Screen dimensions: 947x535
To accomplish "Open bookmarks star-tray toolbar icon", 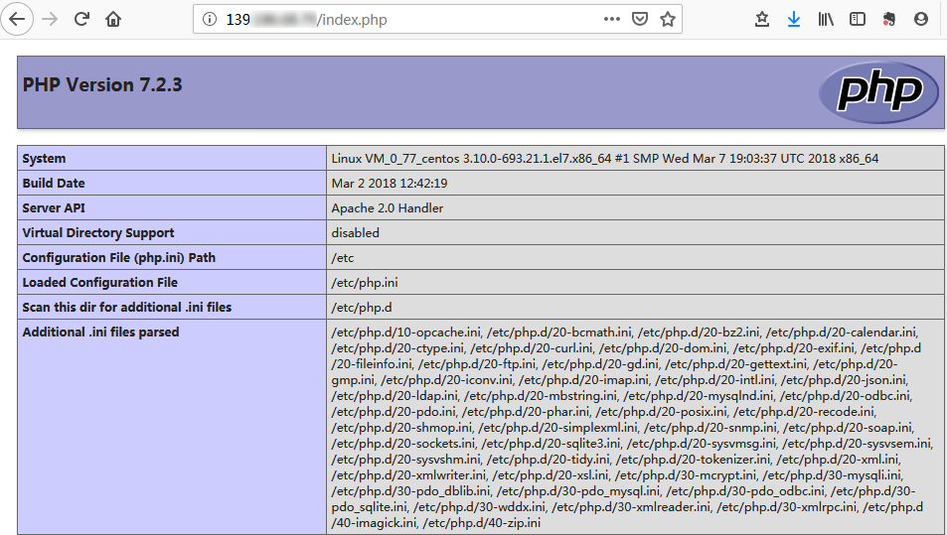I will coord(762,19).
